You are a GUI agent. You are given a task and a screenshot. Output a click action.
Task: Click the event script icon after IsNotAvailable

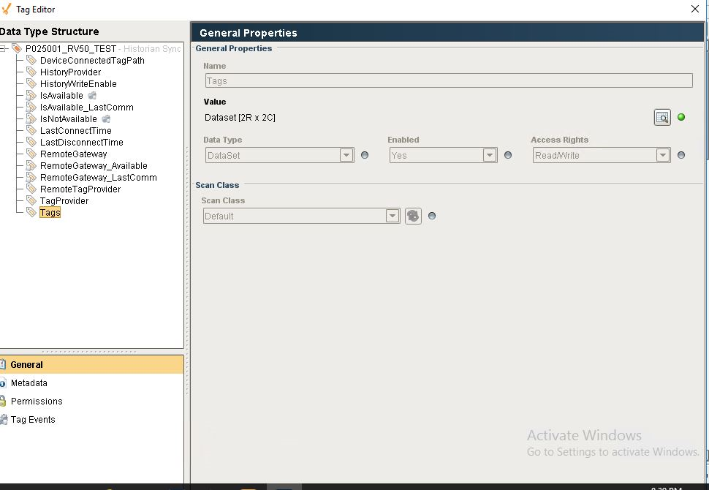[x=106, y=119]
